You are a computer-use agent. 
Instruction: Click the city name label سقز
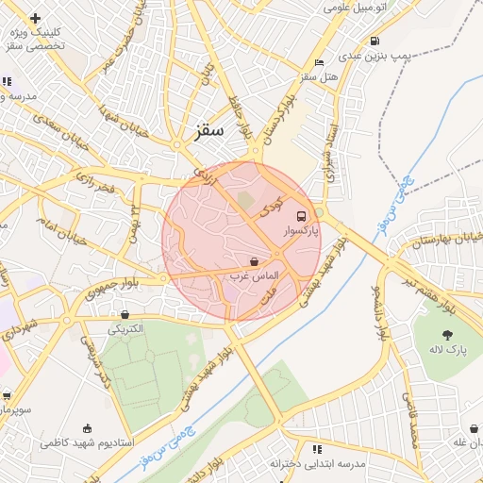coord(208,130)
